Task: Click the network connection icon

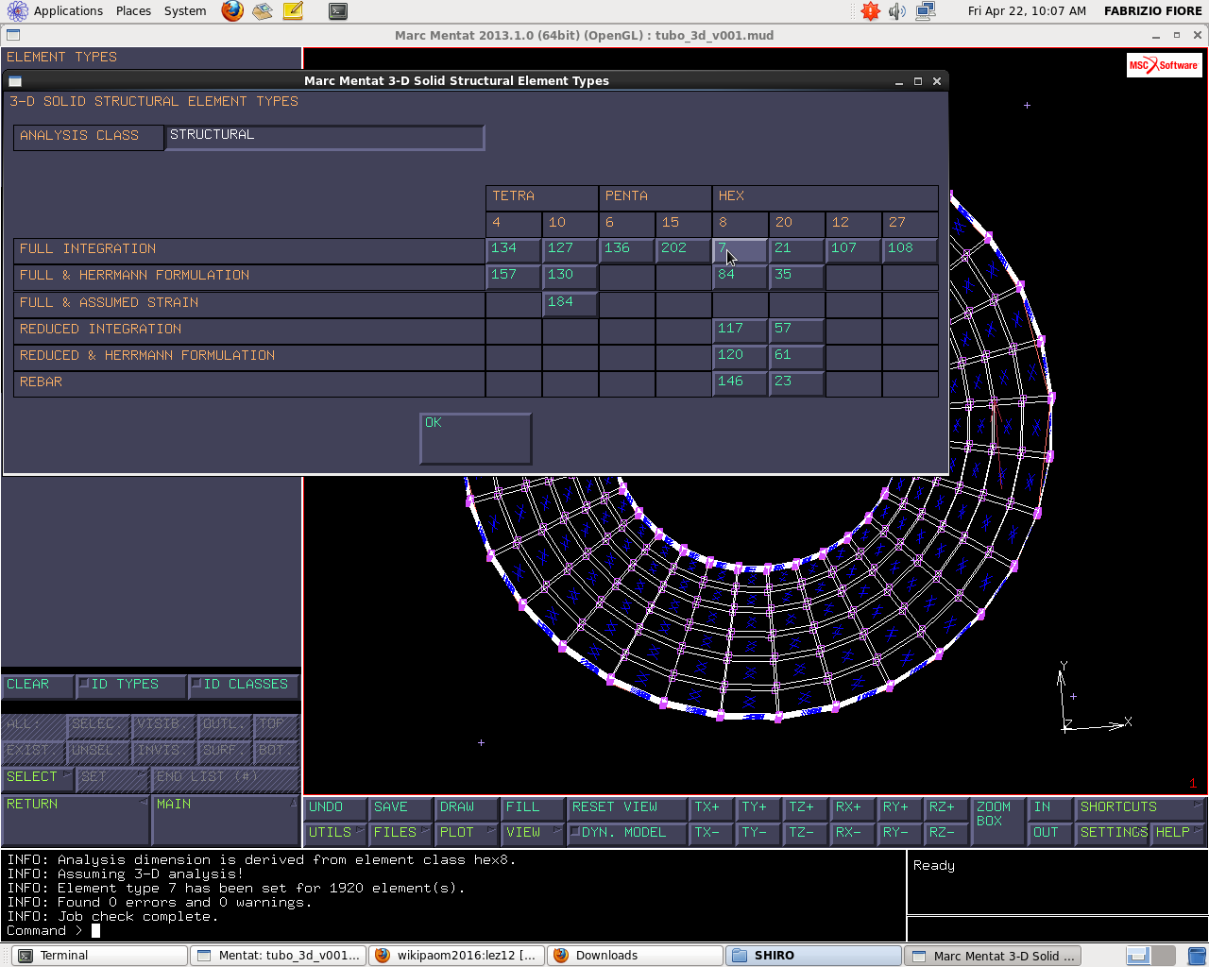Action: [926, 11]
